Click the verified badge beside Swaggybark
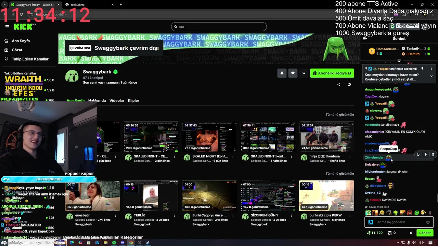The image size is (438, 246). 116,72
